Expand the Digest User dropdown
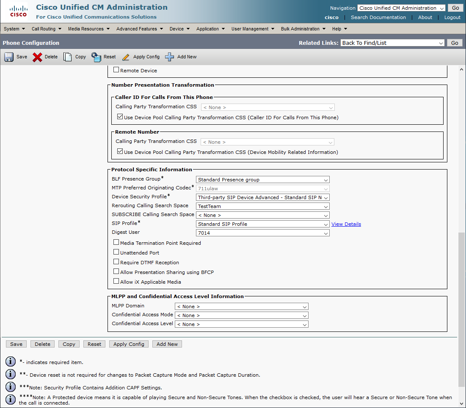This screenshot has height=408, width=466. tap(262, 233)
